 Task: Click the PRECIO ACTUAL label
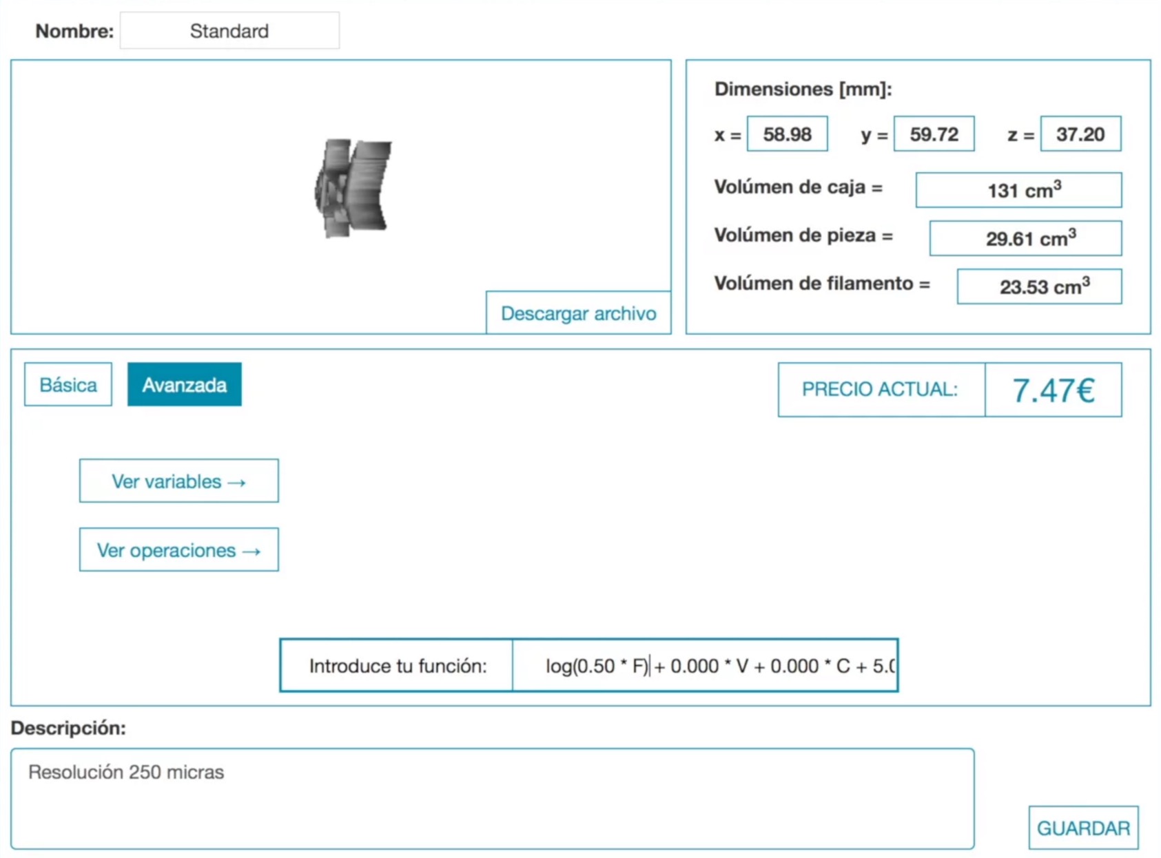[880, 390]
